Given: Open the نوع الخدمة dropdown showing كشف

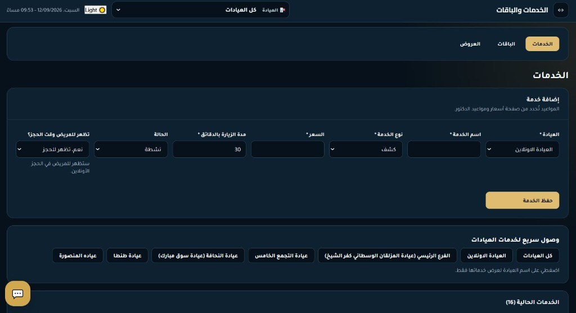Looking at the screenshot, I should 366,149.
